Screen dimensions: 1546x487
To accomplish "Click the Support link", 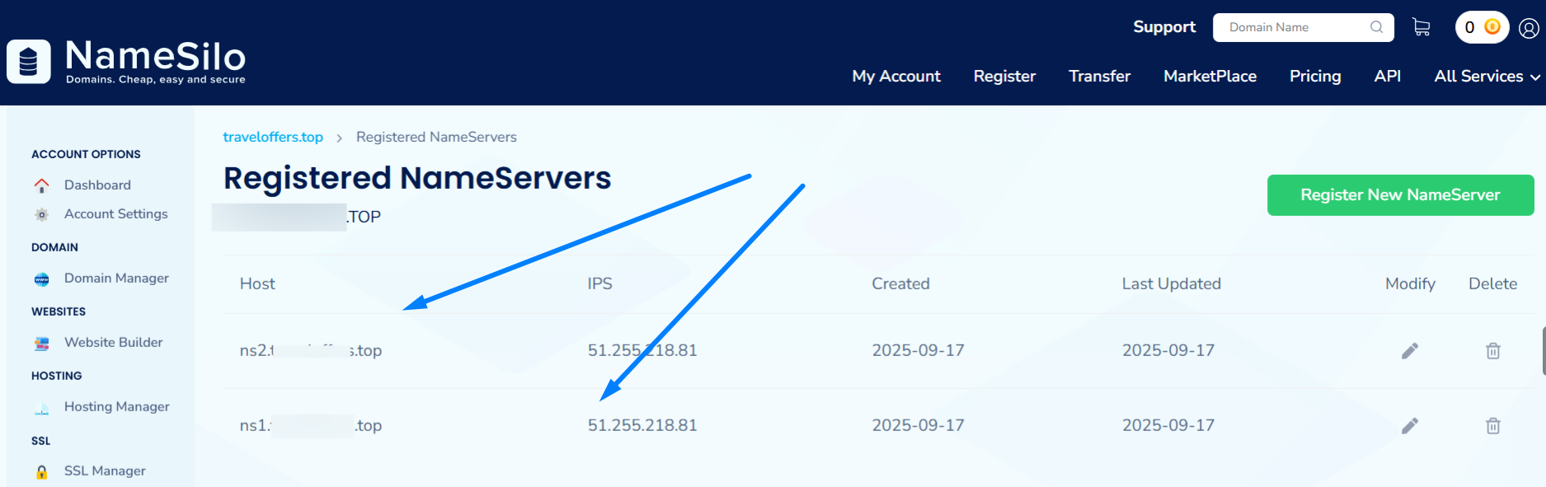I will click(1164, 26).
